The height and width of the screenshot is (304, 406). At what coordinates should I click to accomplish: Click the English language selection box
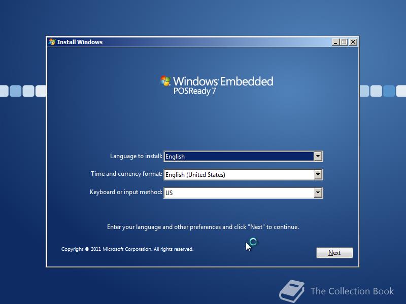coord(239,156)
